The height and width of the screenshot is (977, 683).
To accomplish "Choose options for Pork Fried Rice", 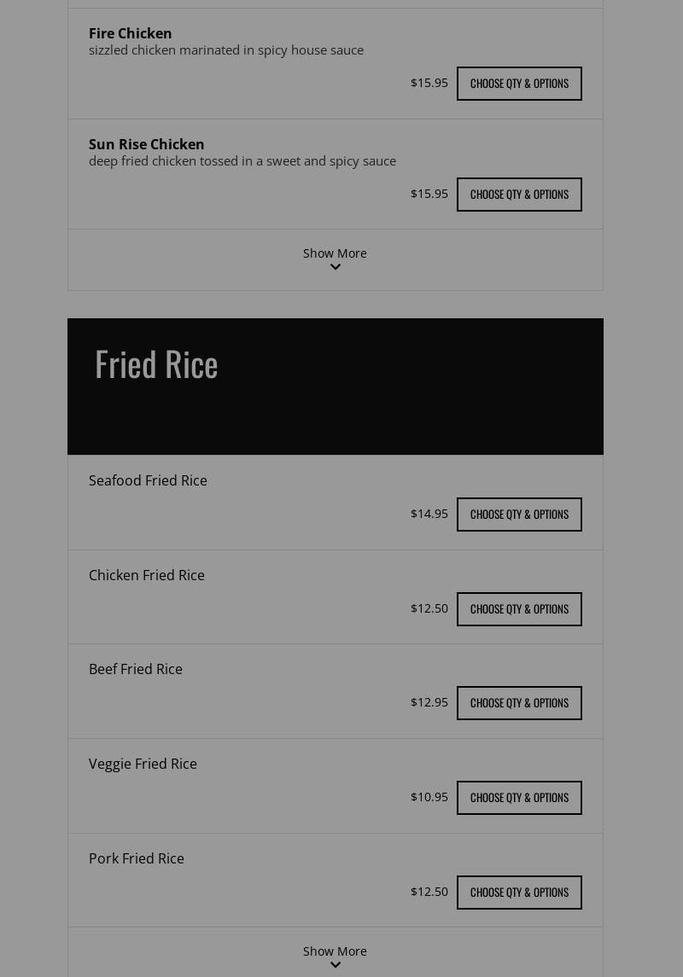I will click(519, 893).
